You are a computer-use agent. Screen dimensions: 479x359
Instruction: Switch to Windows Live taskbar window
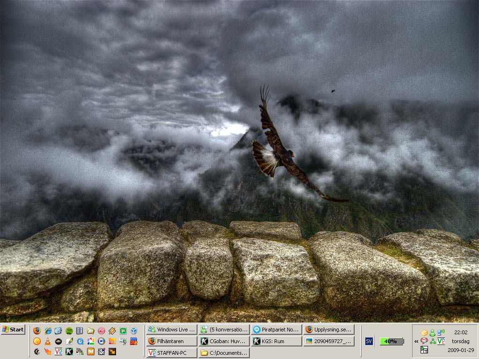172,330
